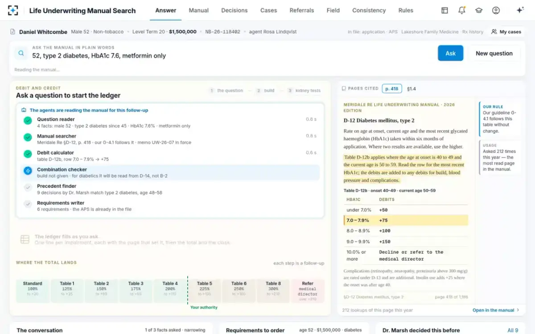Click the app logo icon
This screenshot has width=535, height=334.
13,10
